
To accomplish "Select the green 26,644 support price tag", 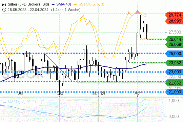I will [175, 39].
